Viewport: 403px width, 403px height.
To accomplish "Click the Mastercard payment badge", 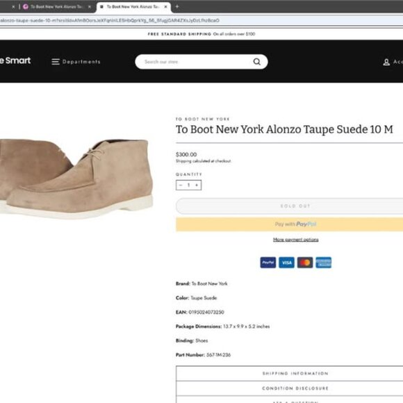I will pyautogui.click(x=305, y=263).
